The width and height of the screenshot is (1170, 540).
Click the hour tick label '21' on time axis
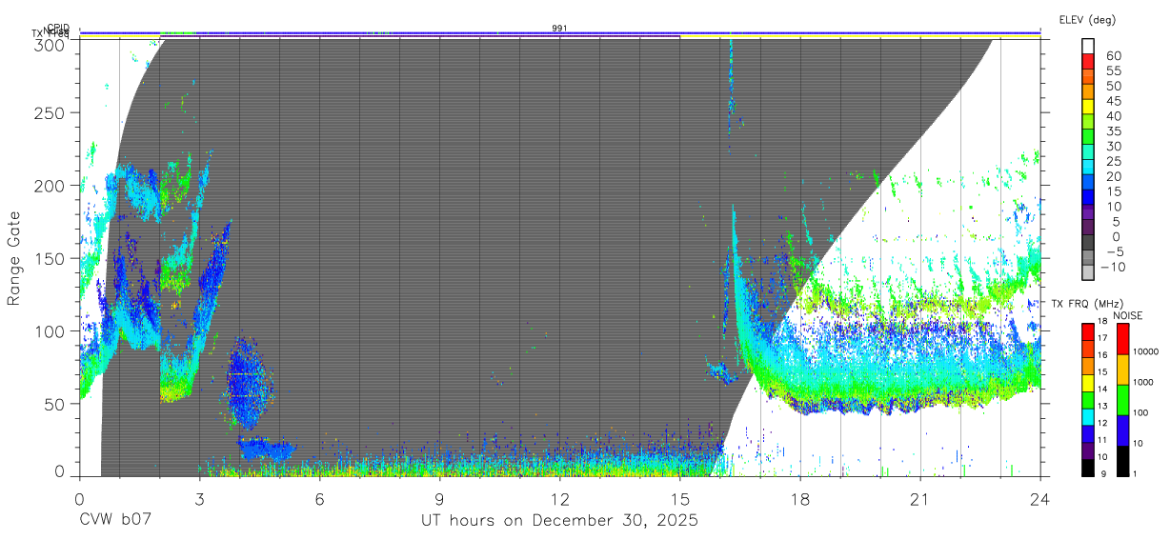tap(920, 499)
